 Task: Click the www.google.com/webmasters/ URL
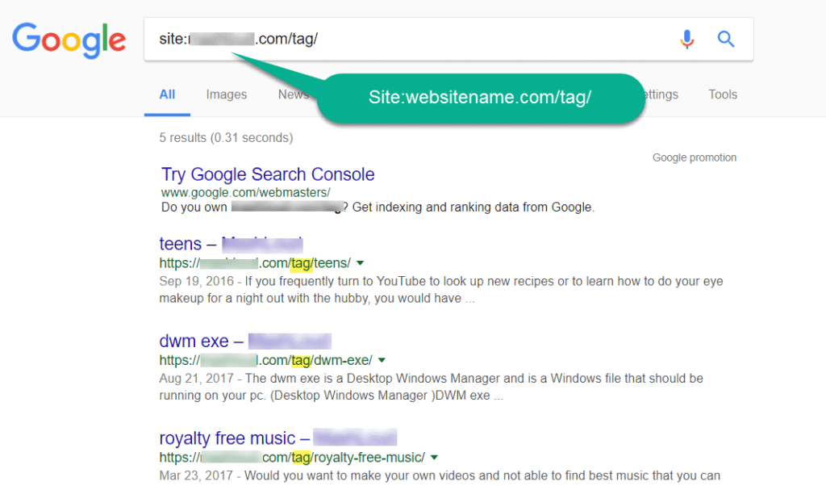tap(245, 193)
